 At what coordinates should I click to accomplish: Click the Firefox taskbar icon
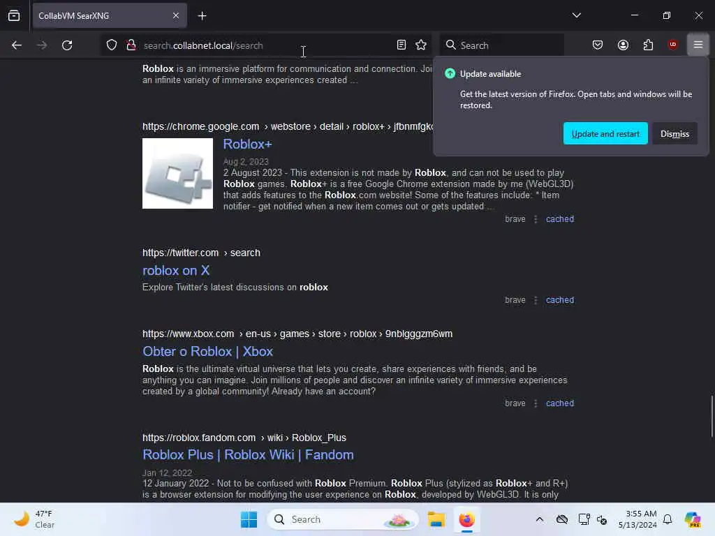466,519
